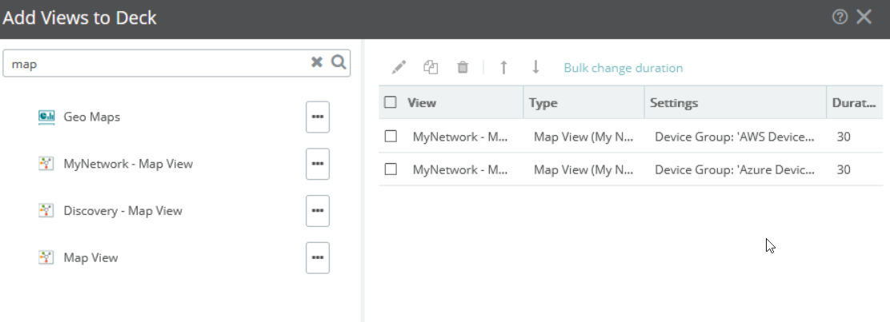
Task: Click View name cell in Azure row
Action: click(x=459, y=169)
